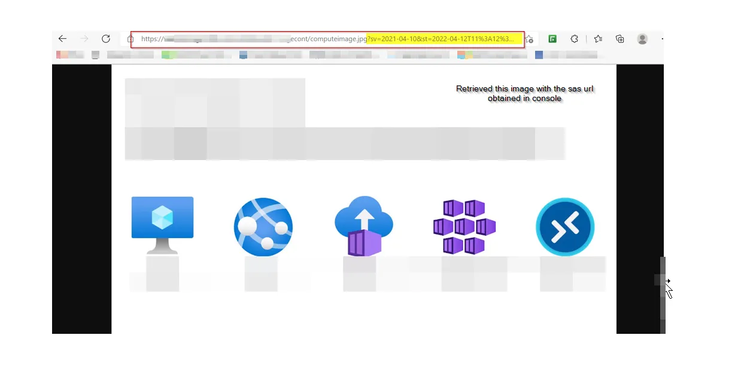Image resolution: width=744 pixels, height=384 pixels.
Task: Click the Remote Desktop round icon
Action: point(565,227)
